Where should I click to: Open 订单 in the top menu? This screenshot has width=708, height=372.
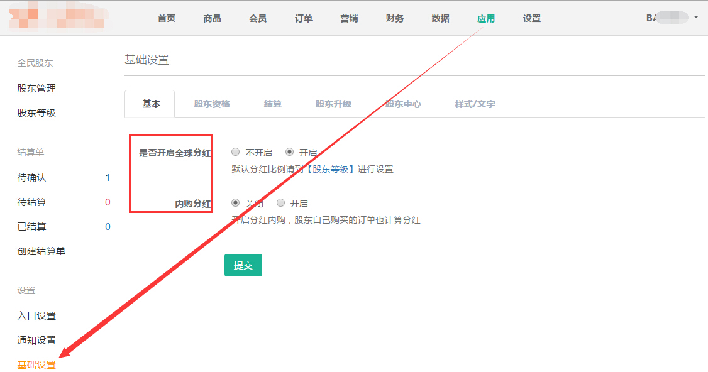tap(304, 18)
